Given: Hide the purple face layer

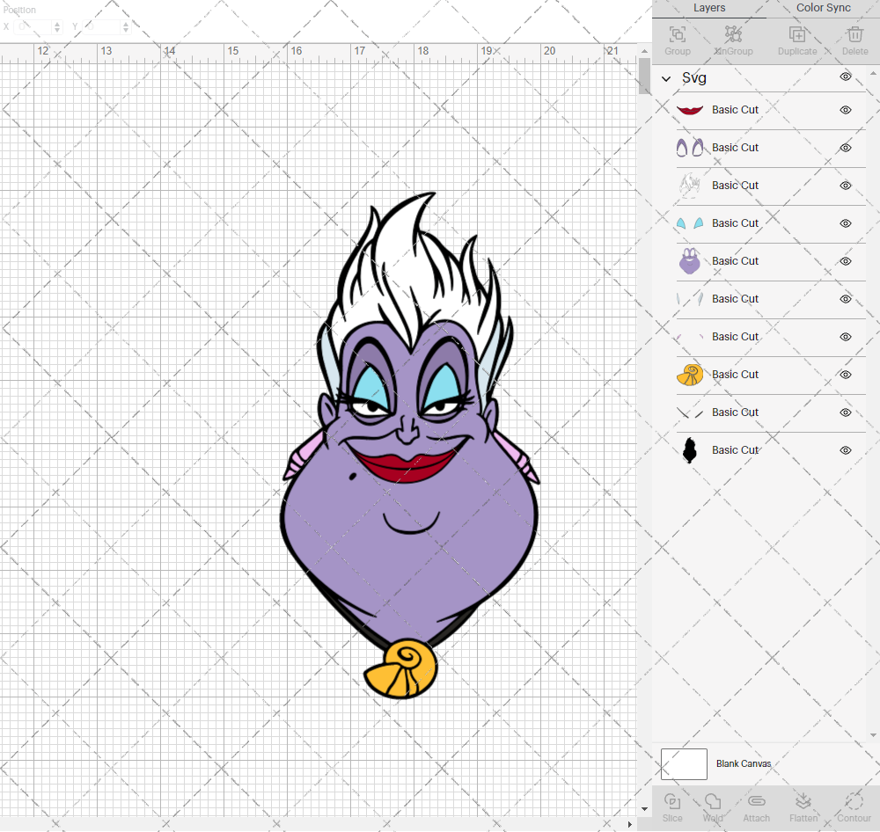Looking at the screenshot, I should coord(845,261).
